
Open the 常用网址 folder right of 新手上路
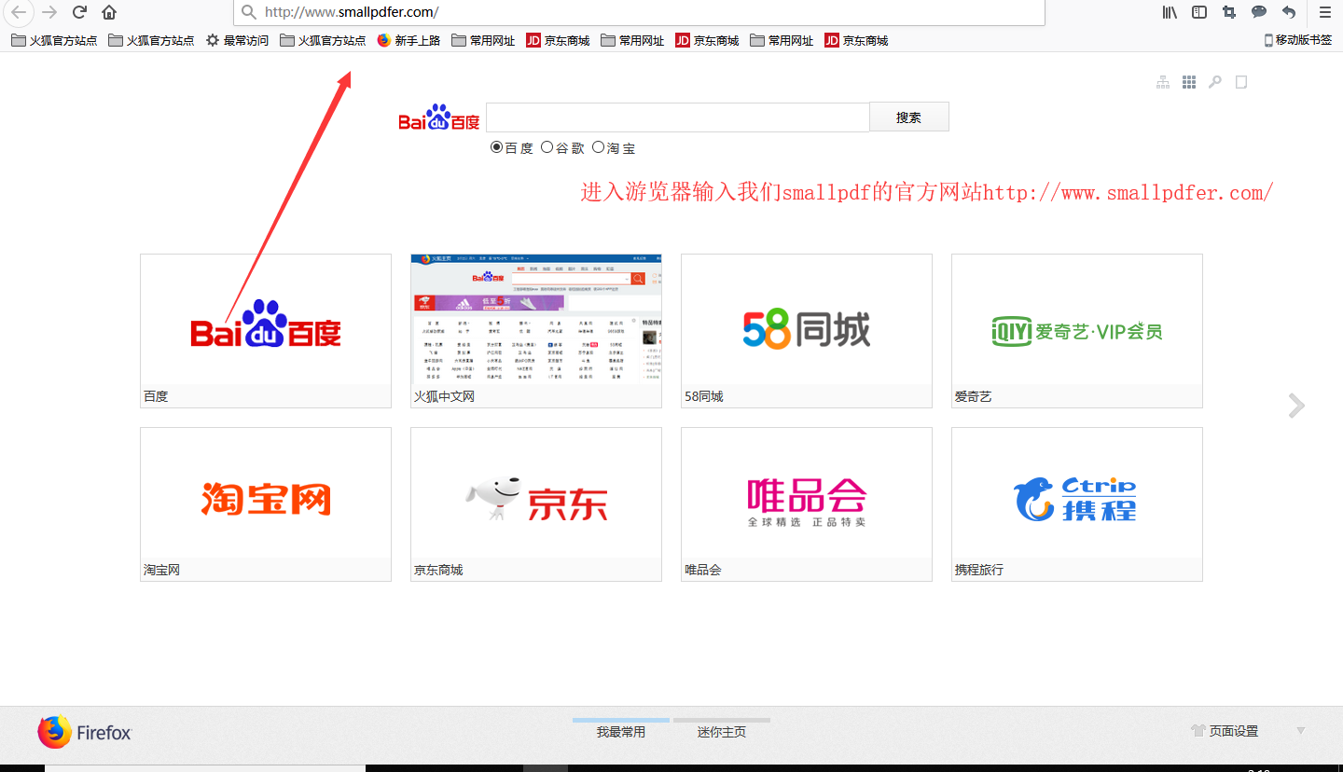pos(483,40)
